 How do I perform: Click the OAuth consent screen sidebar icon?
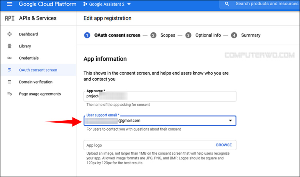9,70
